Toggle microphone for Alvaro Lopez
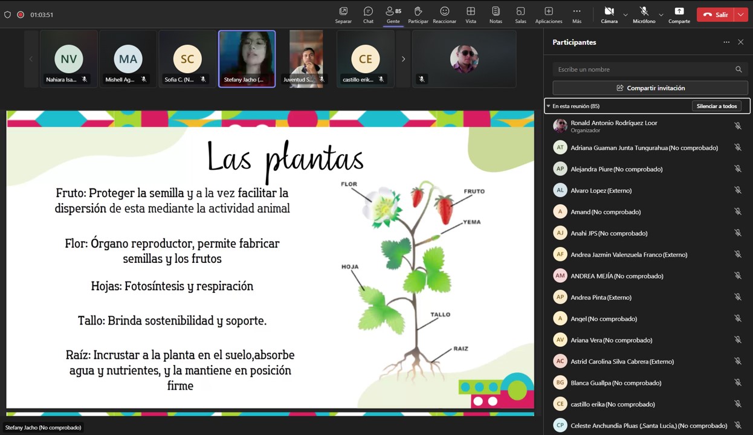Viewport: 753px width, 435px height. (737, 190)
